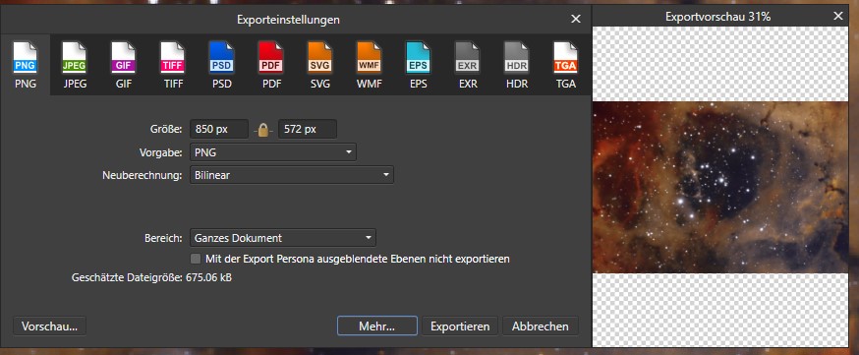Click the 'Exporteinstellungen' dialog title
The height and width of the screenshot is (355, 859).
288,20
